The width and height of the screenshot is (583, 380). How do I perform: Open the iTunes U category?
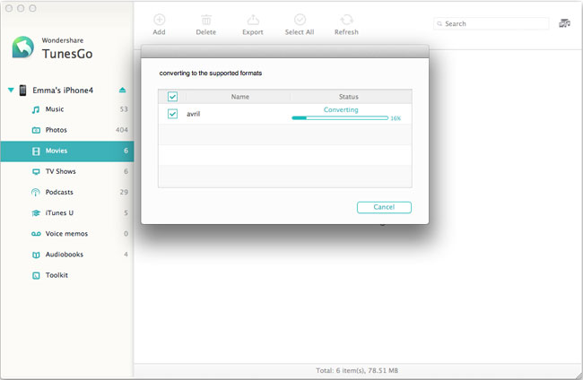point(67,212)
